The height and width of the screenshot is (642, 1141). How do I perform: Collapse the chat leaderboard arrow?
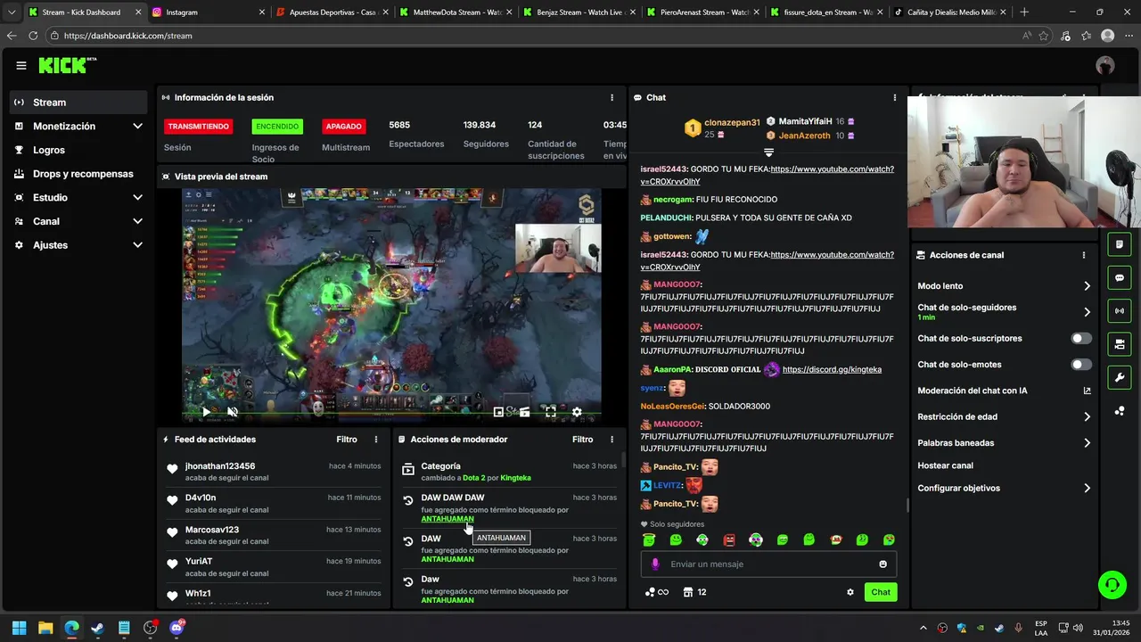768,152
